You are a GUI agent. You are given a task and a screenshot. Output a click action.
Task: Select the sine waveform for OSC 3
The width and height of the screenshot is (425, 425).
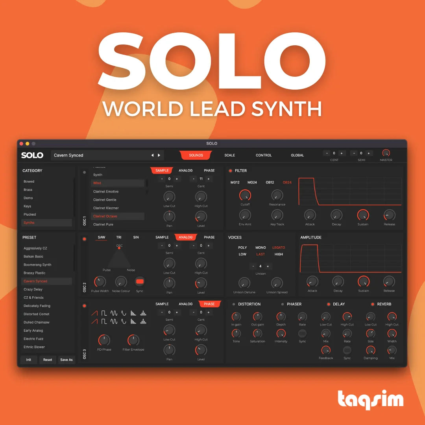pyautogui.click(x=124, y=313)
